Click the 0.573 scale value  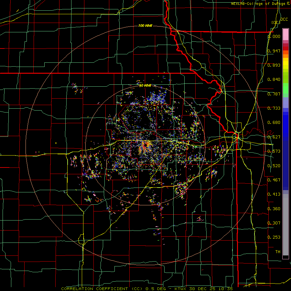pos(274,151)
